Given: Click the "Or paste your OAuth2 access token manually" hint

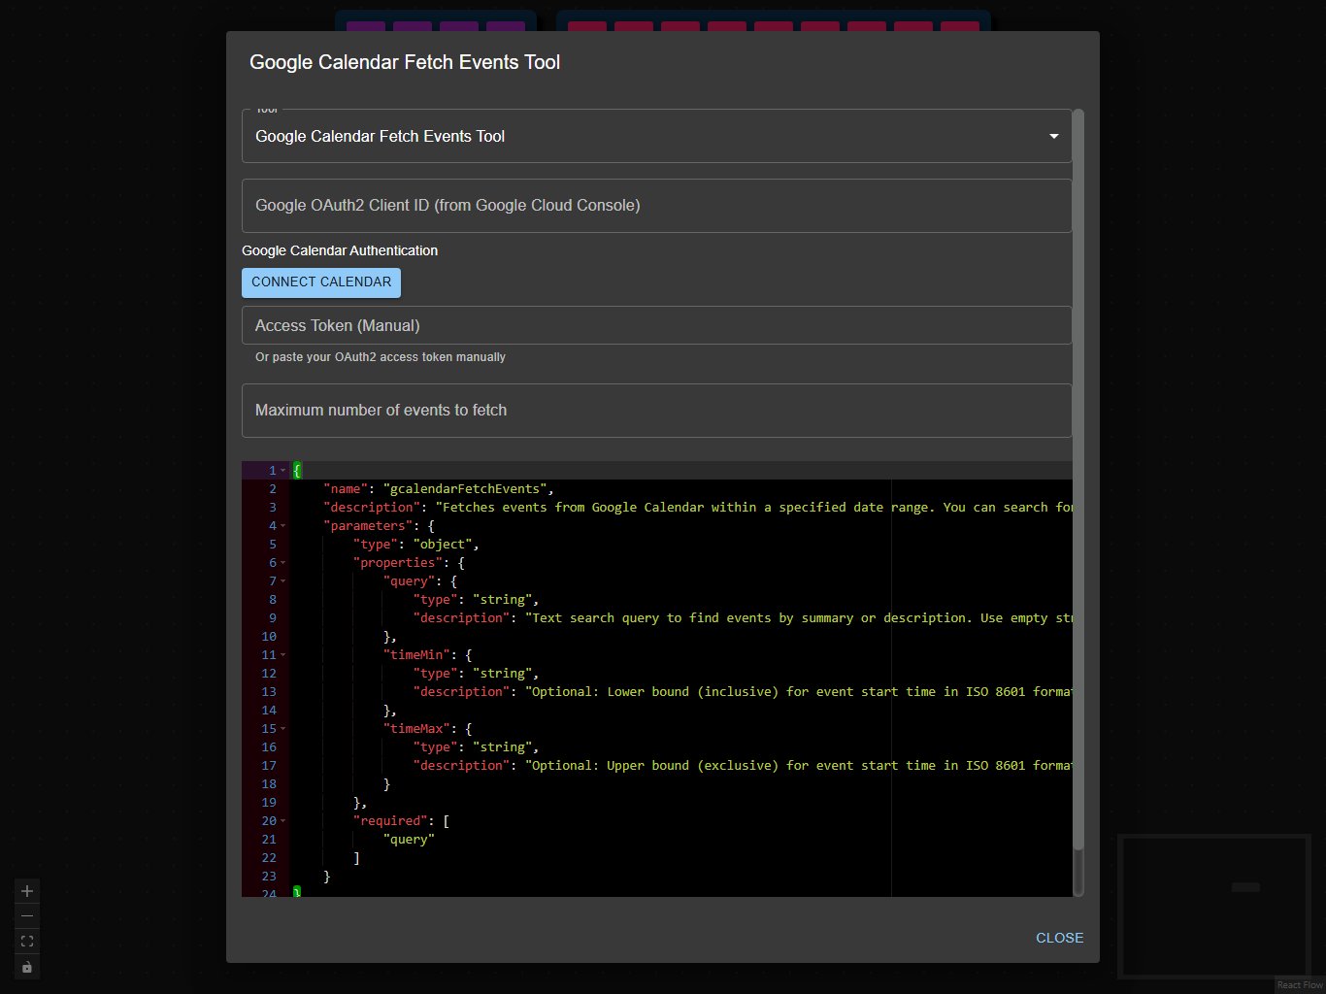Looking at the screenshot, I should pos(381,357).
